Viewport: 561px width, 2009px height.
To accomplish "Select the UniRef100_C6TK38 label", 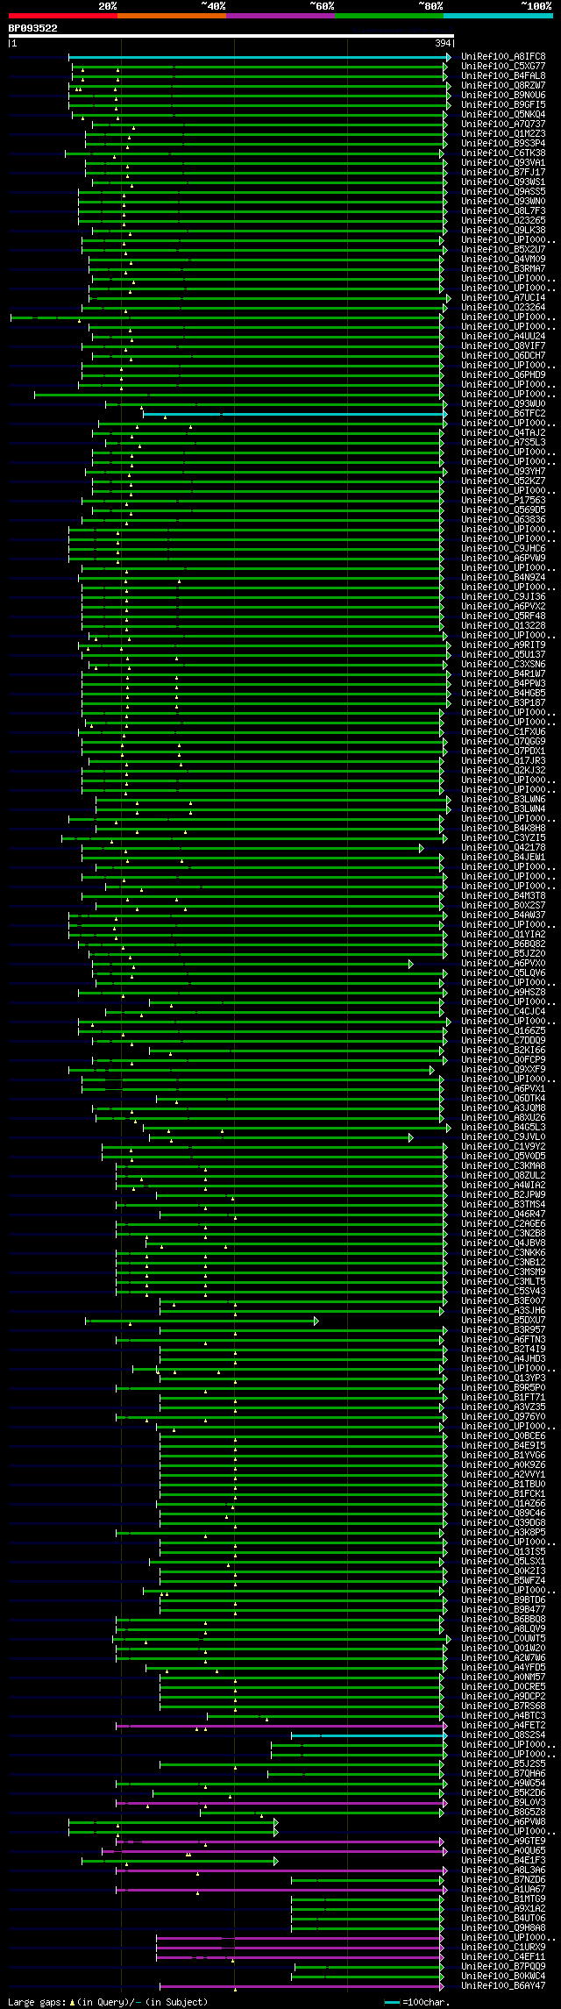I will (x=503, y=153).
